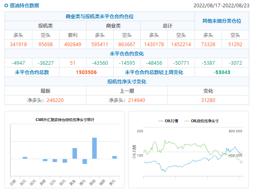Click the weekly change value -53843
Screen dimensions: 254x189
222,72
